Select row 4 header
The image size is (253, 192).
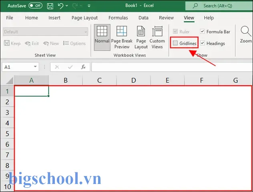coord(7,123)
